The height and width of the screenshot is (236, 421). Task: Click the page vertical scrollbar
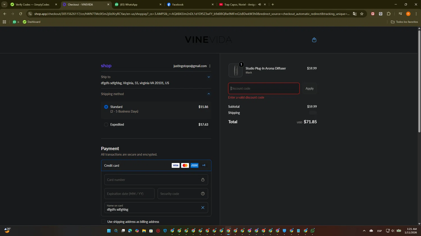coord(419,81)
